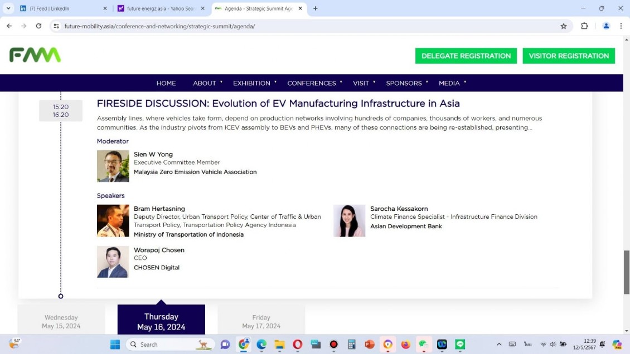
Task: Open the Chrome profile avatar
Action: point(606,26)
